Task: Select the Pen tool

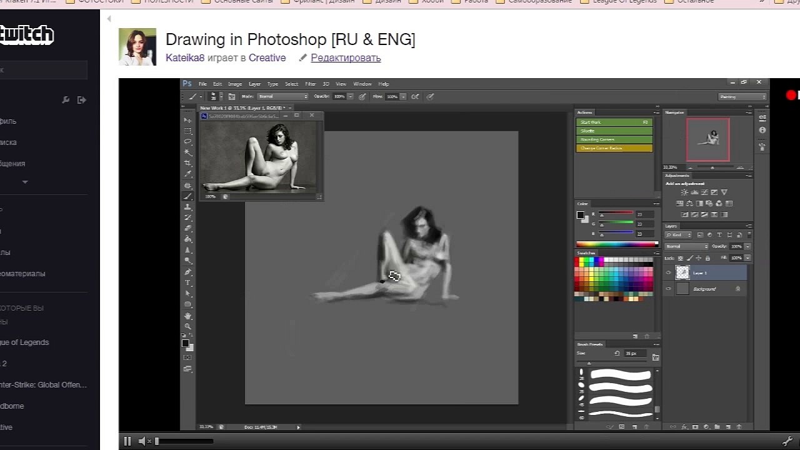Action: [x=187, y=272]
